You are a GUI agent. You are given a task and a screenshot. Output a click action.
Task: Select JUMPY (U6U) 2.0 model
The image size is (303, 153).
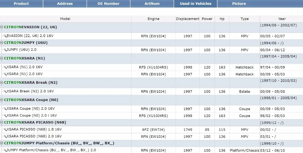click(22, 49)
